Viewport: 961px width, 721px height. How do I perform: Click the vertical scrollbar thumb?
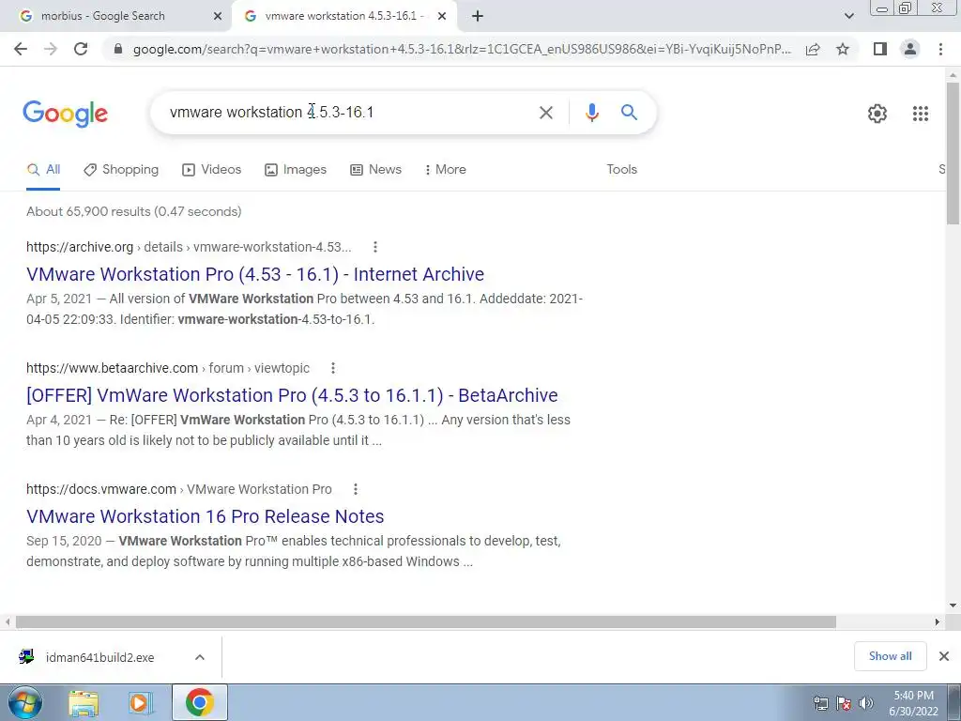[953, 153]
